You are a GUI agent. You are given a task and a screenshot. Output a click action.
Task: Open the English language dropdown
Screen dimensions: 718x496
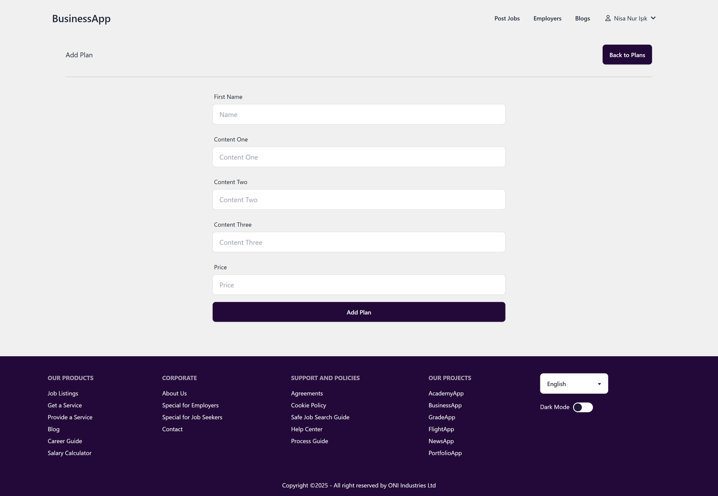click(574, 384)
